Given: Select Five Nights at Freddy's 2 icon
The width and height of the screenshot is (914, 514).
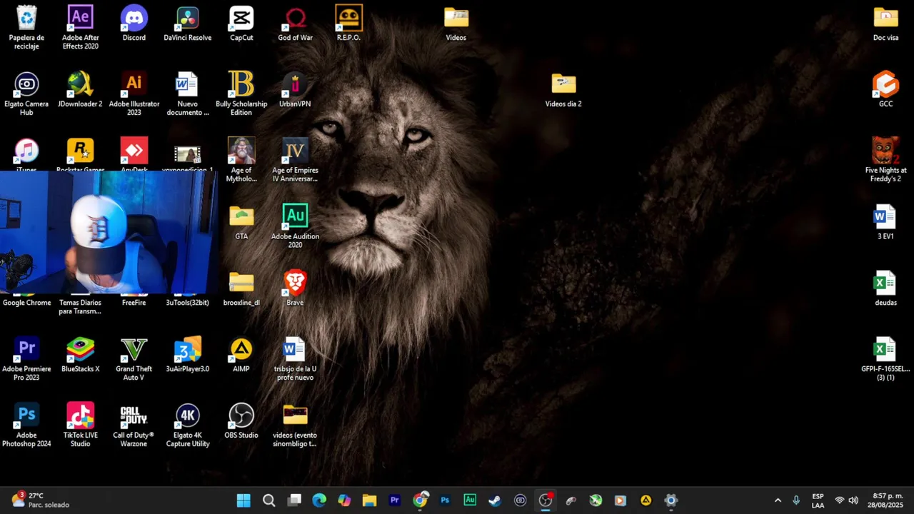Looking at the screenshot, I should coord(885,160).
